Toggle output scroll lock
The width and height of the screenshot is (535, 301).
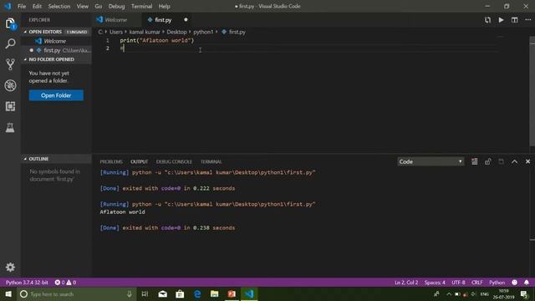[487, 161]
